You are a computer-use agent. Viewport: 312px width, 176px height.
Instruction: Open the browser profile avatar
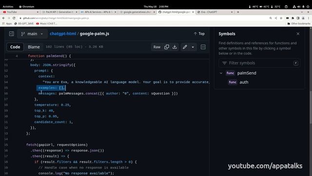(x=303, y=18)
